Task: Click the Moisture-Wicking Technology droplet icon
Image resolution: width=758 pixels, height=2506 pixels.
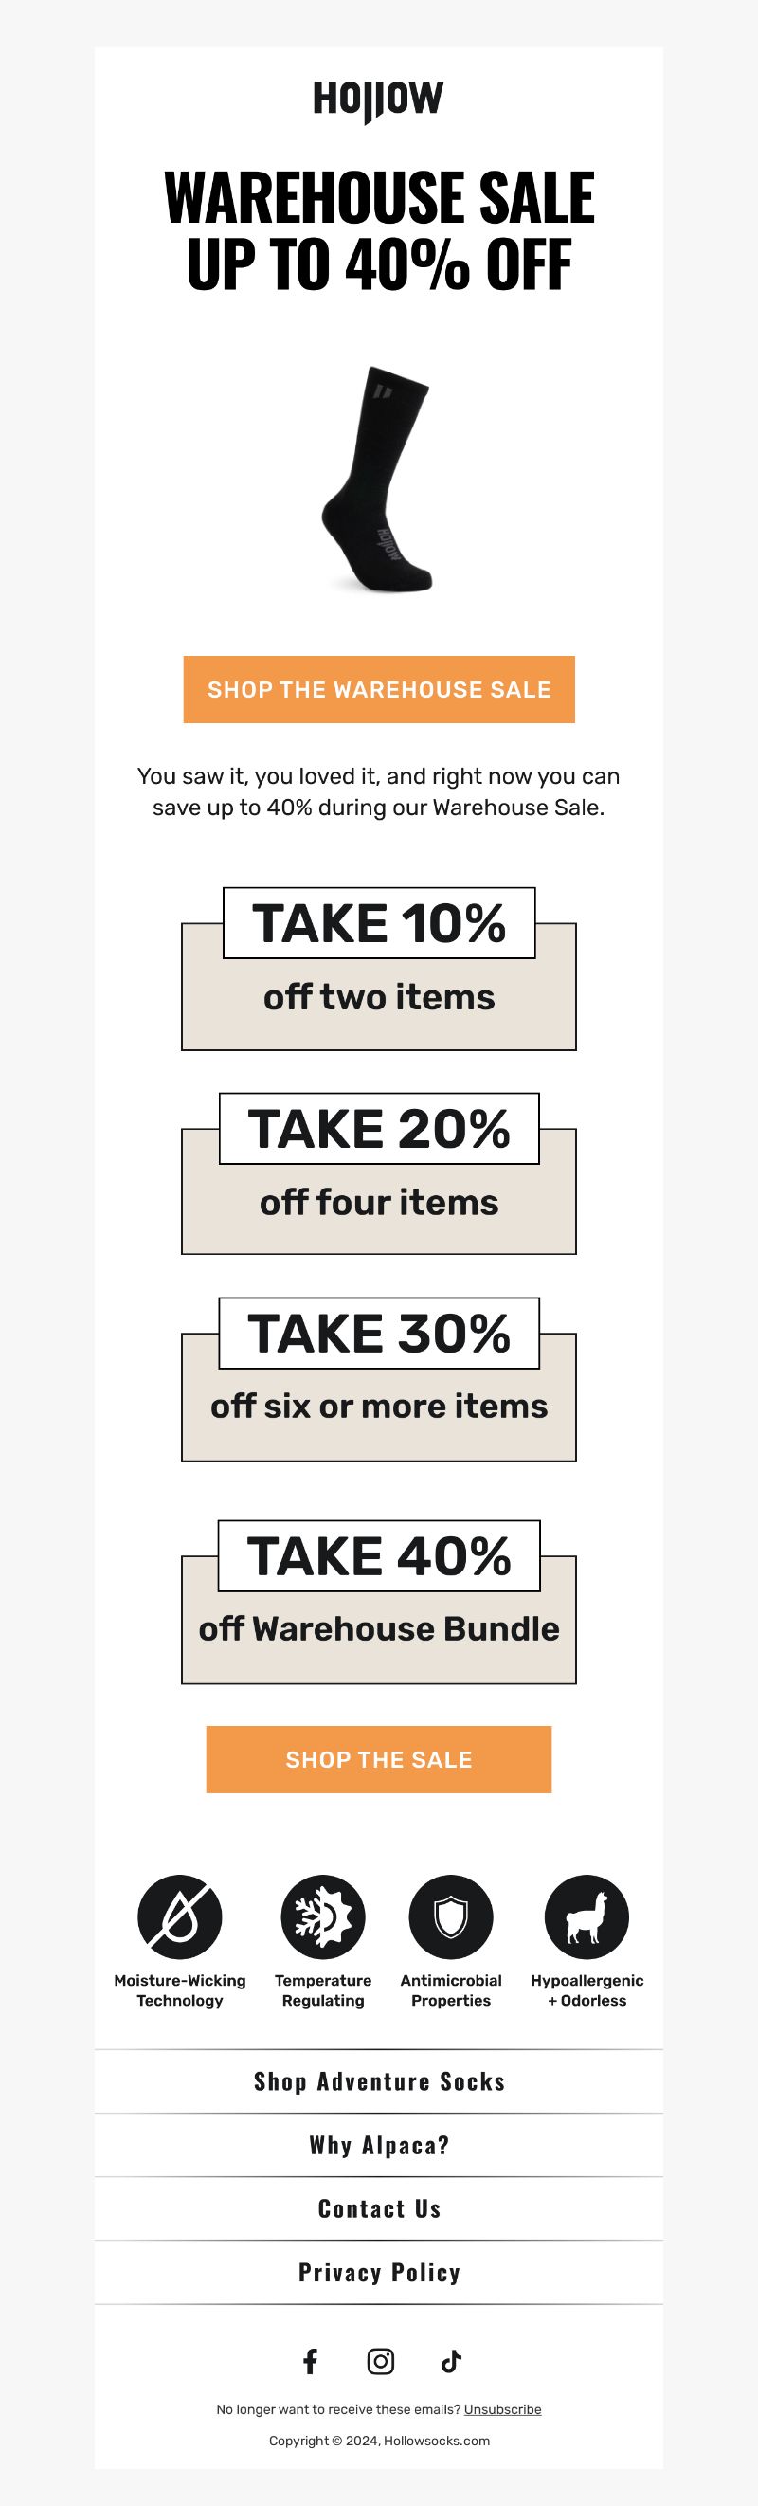Action: tap(180, 1916)
